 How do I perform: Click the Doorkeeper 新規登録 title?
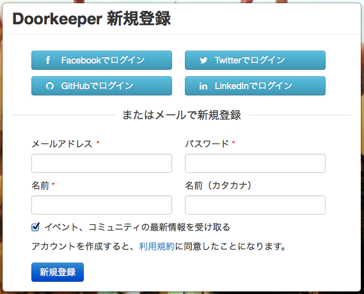click(91, 19)
